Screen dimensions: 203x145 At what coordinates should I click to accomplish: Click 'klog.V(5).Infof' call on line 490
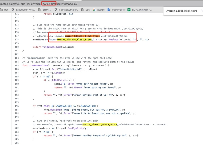[x=64, y=84]
